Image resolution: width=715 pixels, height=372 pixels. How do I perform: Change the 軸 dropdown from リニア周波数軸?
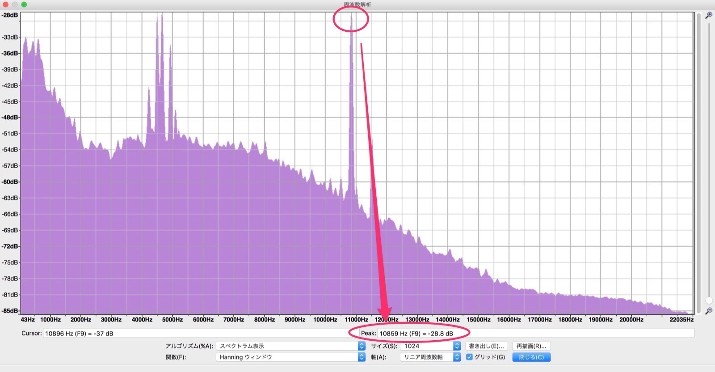point(431,357)
